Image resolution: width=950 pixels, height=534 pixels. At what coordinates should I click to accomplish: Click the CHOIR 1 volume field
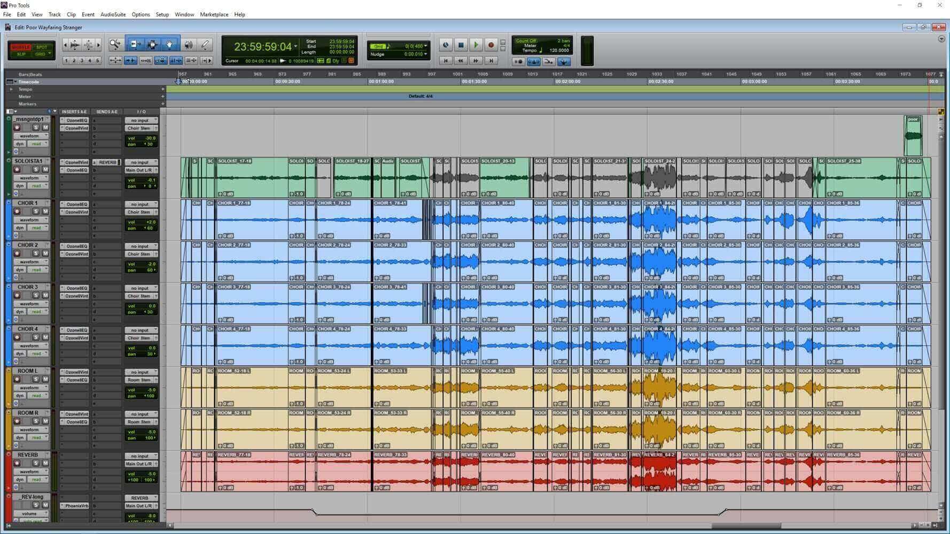tap(141, 222)
